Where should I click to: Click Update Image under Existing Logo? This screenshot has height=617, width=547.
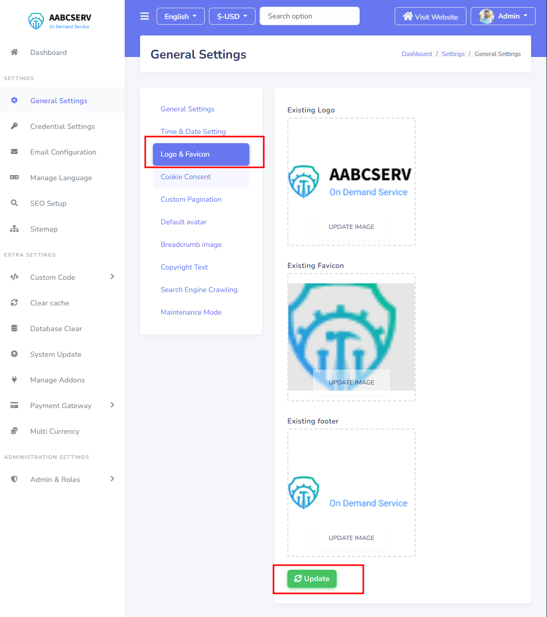(x=351, y=227)
